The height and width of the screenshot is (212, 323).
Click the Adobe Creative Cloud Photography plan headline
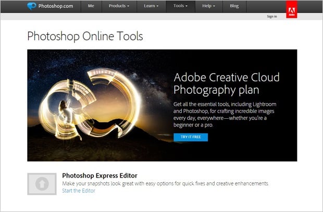point(227,84)
